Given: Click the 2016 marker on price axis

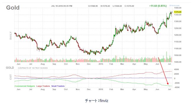Looking at the screenshot, I should [x=101, y=64].
